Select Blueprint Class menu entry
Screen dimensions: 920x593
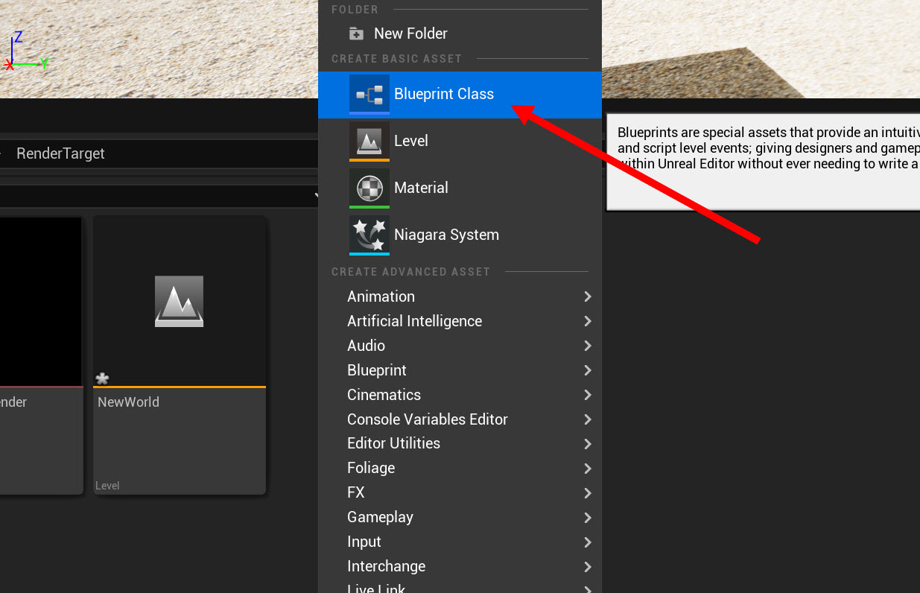pos(460,95)
